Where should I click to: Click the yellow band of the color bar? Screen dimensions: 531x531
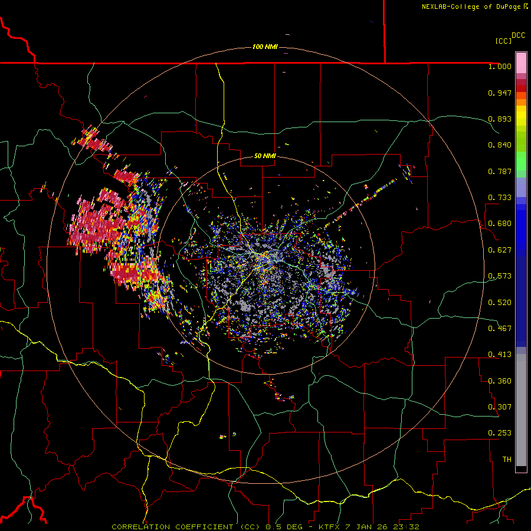pos(521,116)
